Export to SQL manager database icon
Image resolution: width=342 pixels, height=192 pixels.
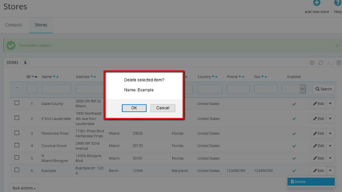click(x=339, y=63)
